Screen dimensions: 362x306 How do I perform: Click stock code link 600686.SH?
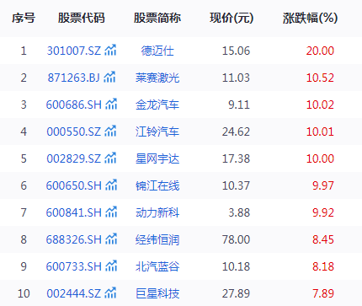pos(74,105)
